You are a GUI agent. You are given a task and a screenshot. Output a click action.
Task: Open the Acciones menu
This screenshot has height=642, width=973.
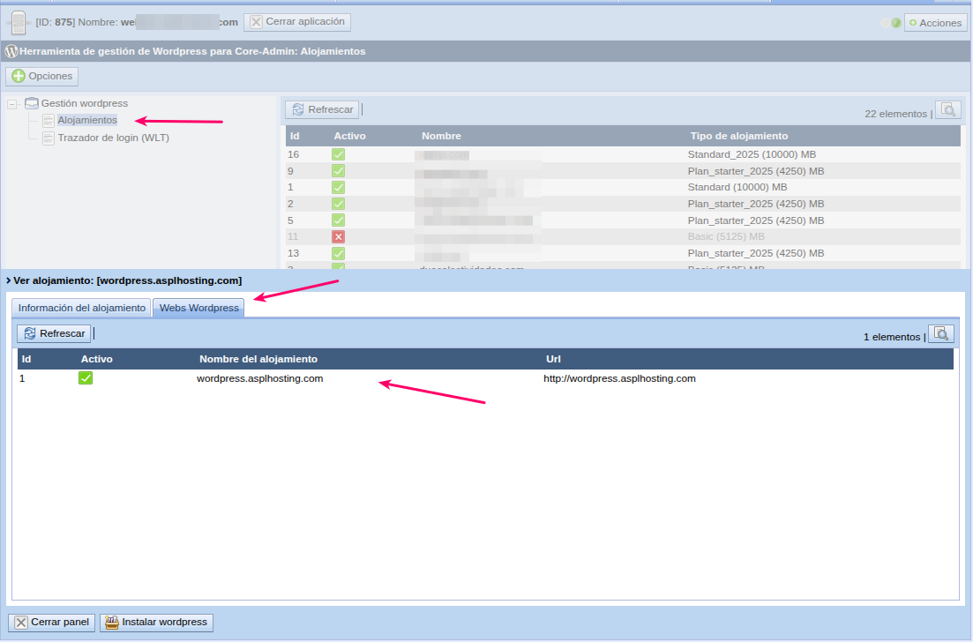tap(935, 23)
